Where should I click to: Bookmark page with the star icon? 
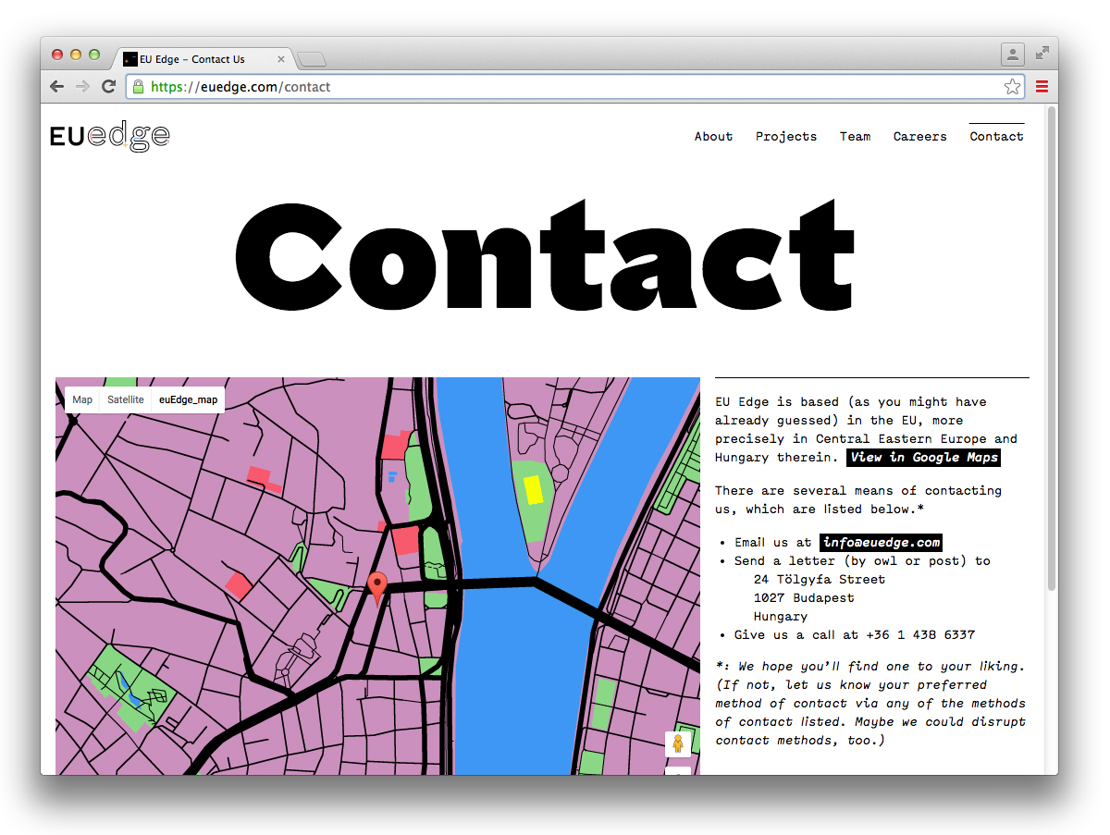tap(1012, 87)
